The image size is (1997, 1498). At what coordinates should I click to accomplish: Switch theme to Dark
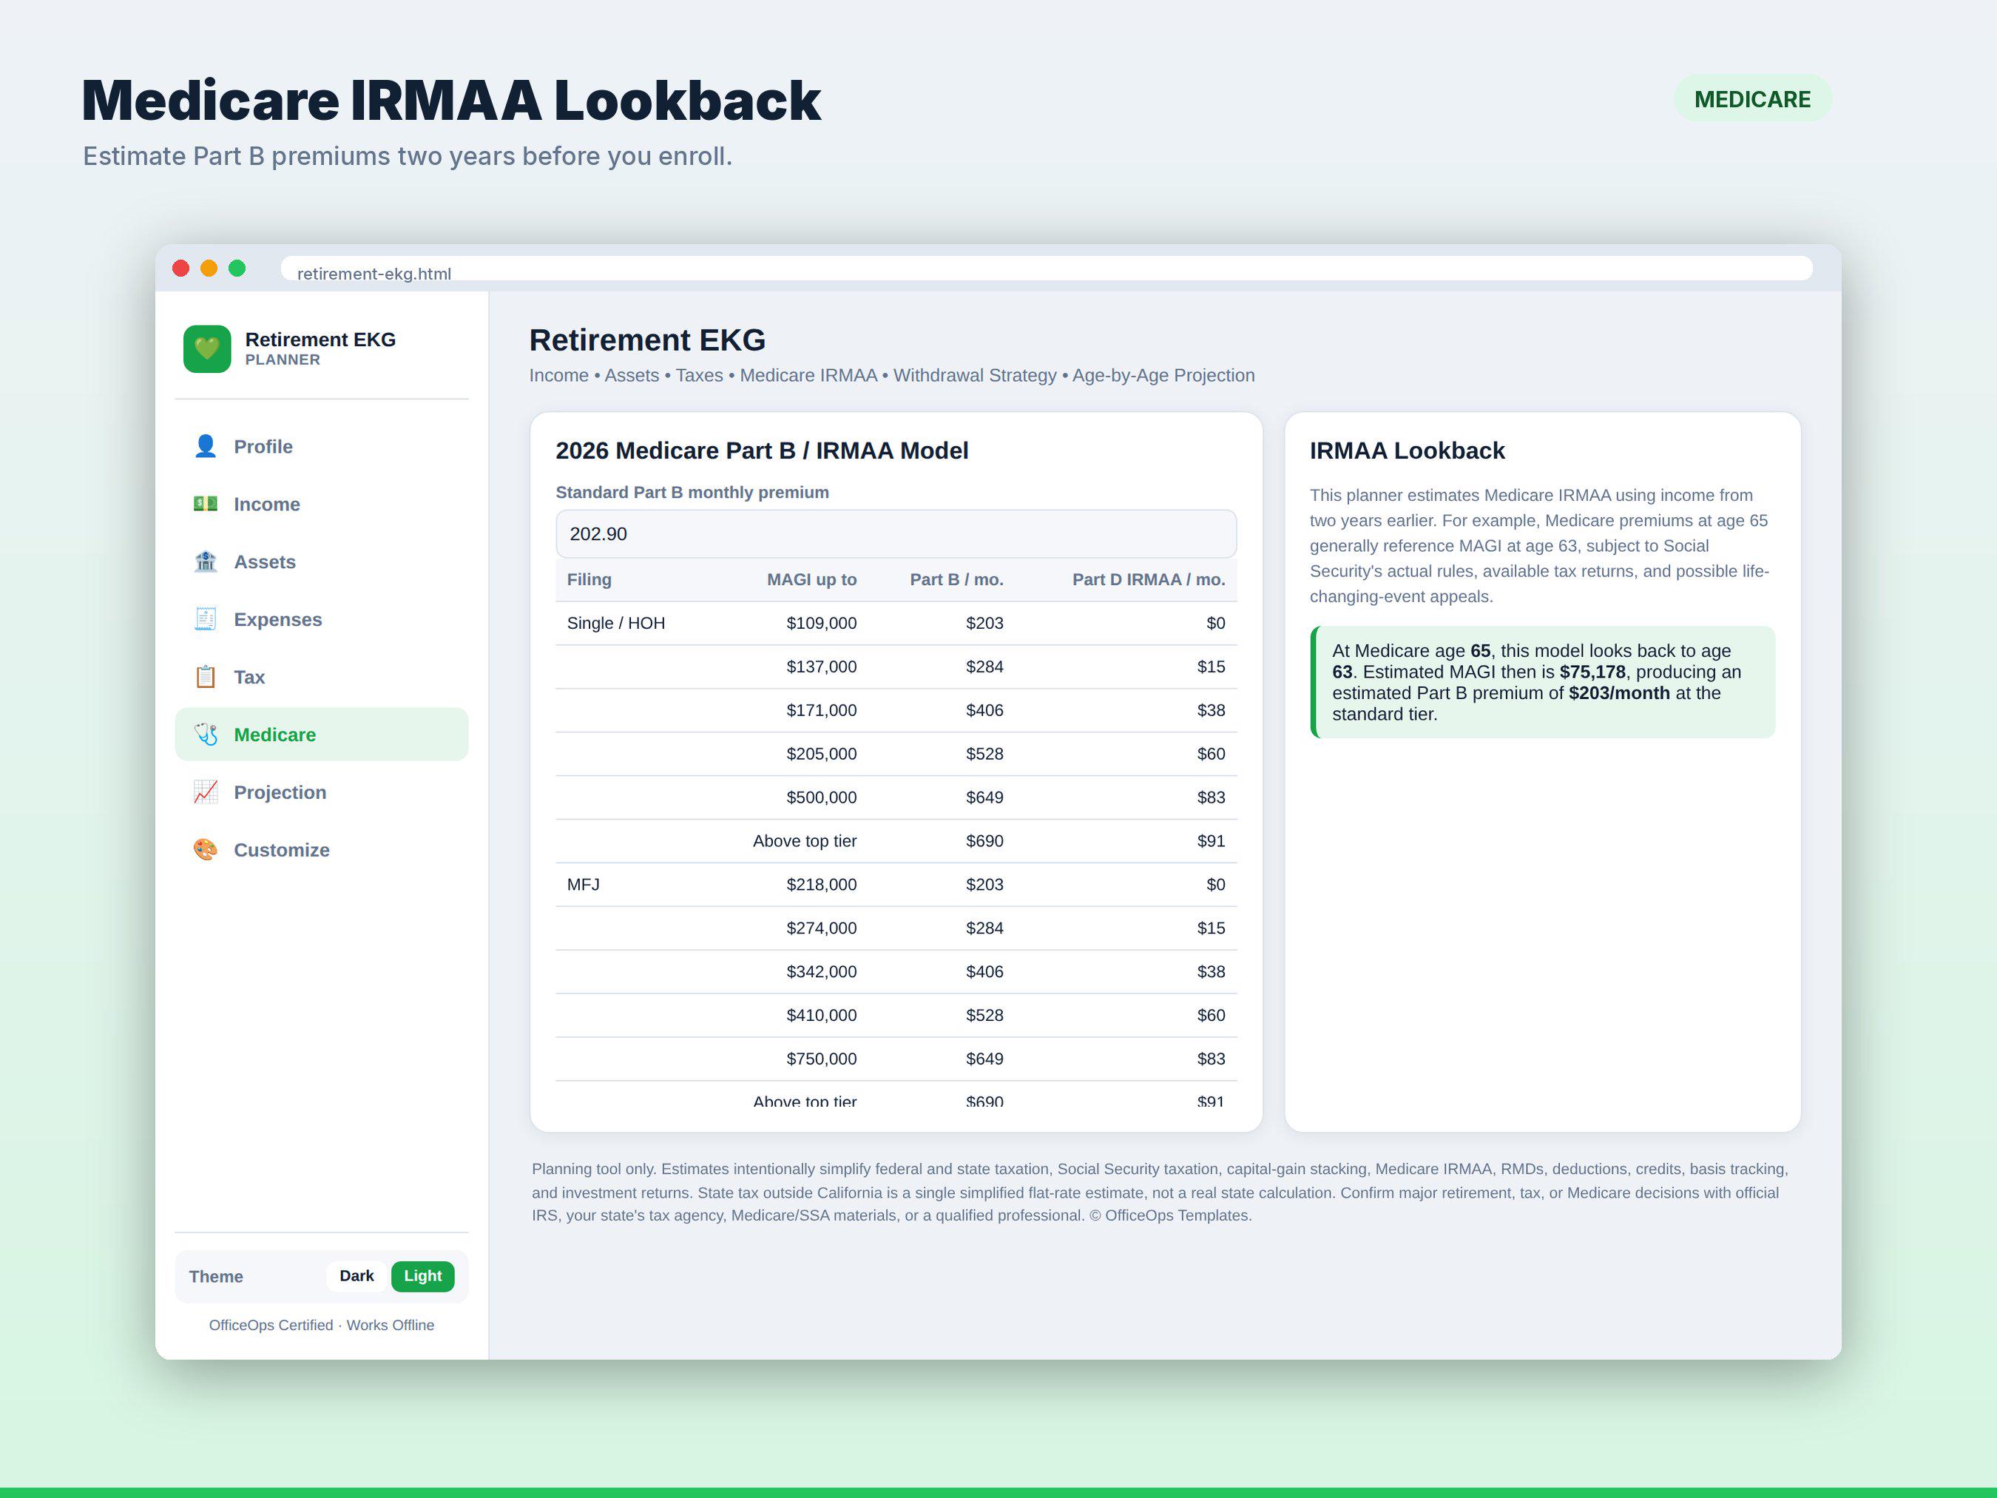(x=357, y=1276)
